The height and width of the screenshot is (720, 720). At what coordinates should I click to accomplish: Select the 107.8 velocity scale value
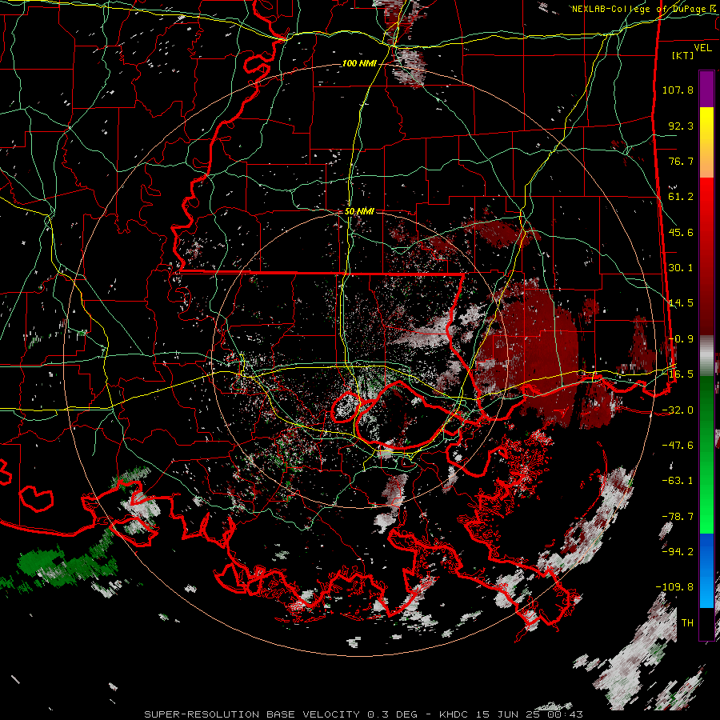click(x=678, y=90)
